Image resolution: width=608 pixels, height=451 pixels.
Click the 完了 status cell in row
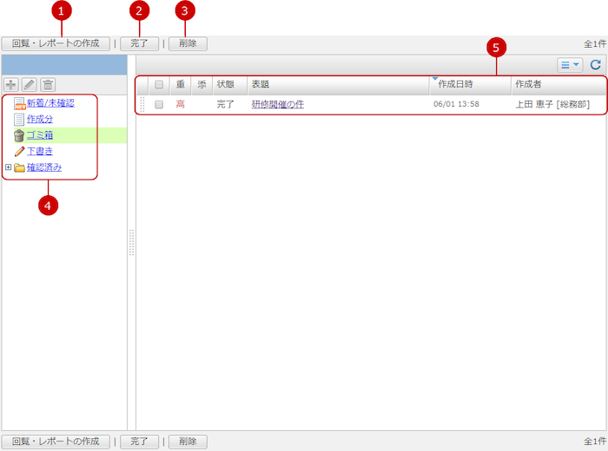[x=226, y=104]
